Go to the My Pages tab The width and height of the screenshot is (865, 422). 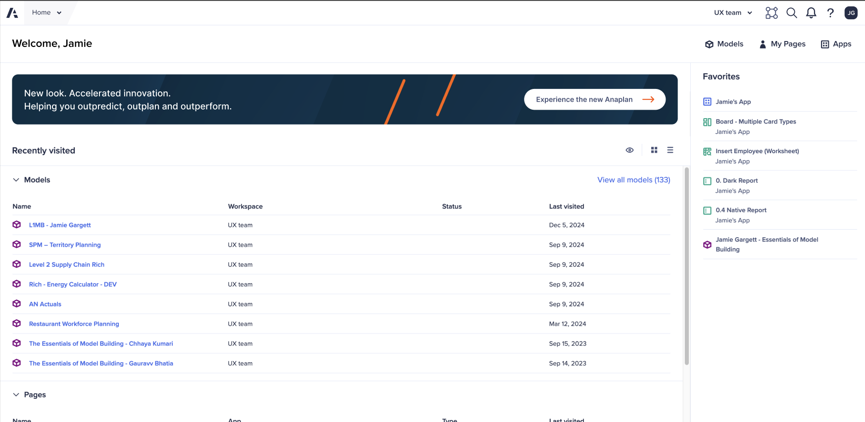pos(782,44)
